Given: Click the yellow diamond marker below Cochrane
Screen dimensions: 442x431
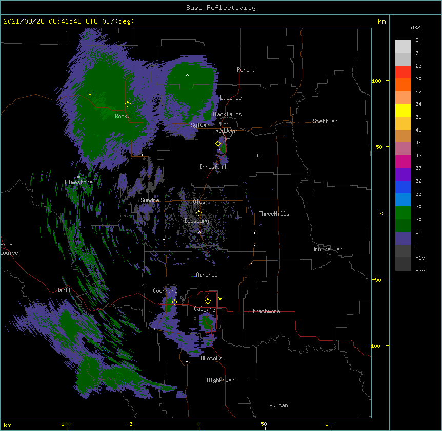Looking at the screenshot, I should click(x=174, y=303).
